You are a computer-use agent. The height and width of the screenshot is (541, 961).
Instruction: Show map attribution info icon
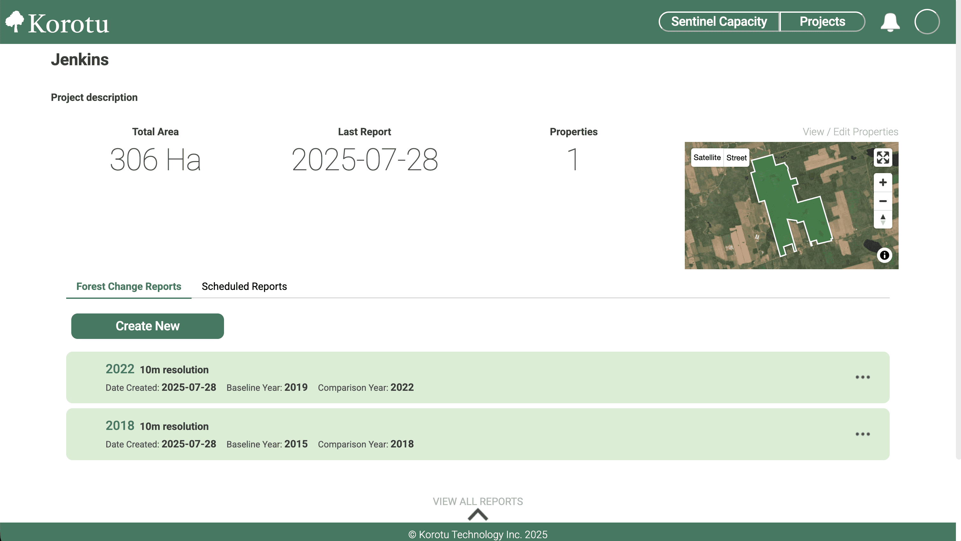[x=884, y=255]
